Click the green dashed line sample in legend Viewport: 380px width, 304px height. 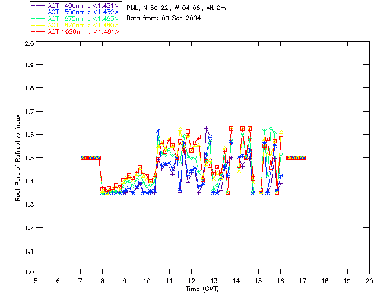point(38,18)
